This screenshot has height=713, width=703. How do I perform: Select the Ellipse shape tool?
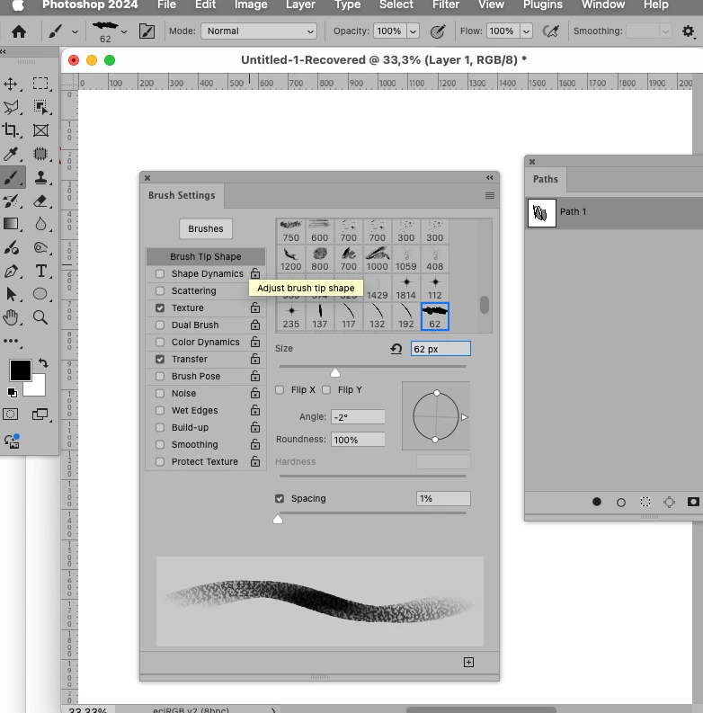(x=40, y=294)
